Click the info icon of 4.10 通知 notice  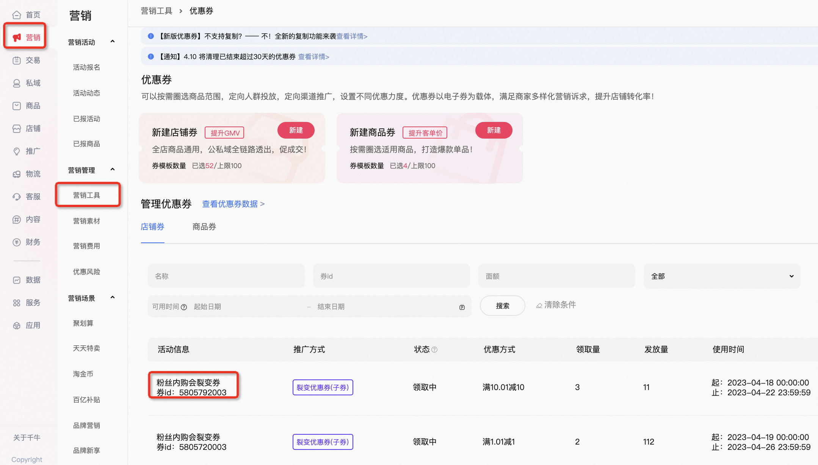[151, 57]
